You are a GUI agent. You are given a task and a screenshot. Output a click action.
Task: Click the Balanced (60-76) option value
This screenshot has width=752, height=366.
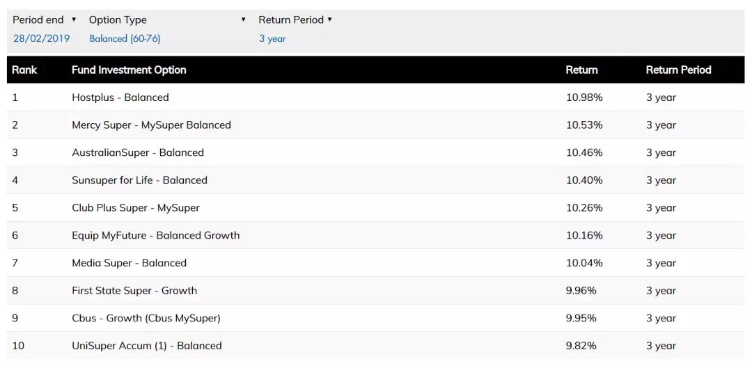(125, 39)
